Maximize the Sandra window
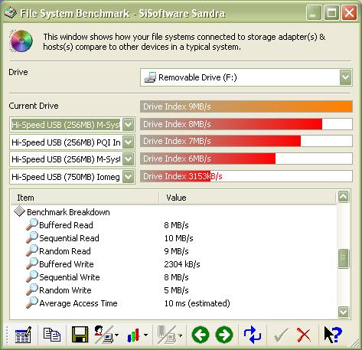Screen dimensions: 362x350 [x=331, y=12]
